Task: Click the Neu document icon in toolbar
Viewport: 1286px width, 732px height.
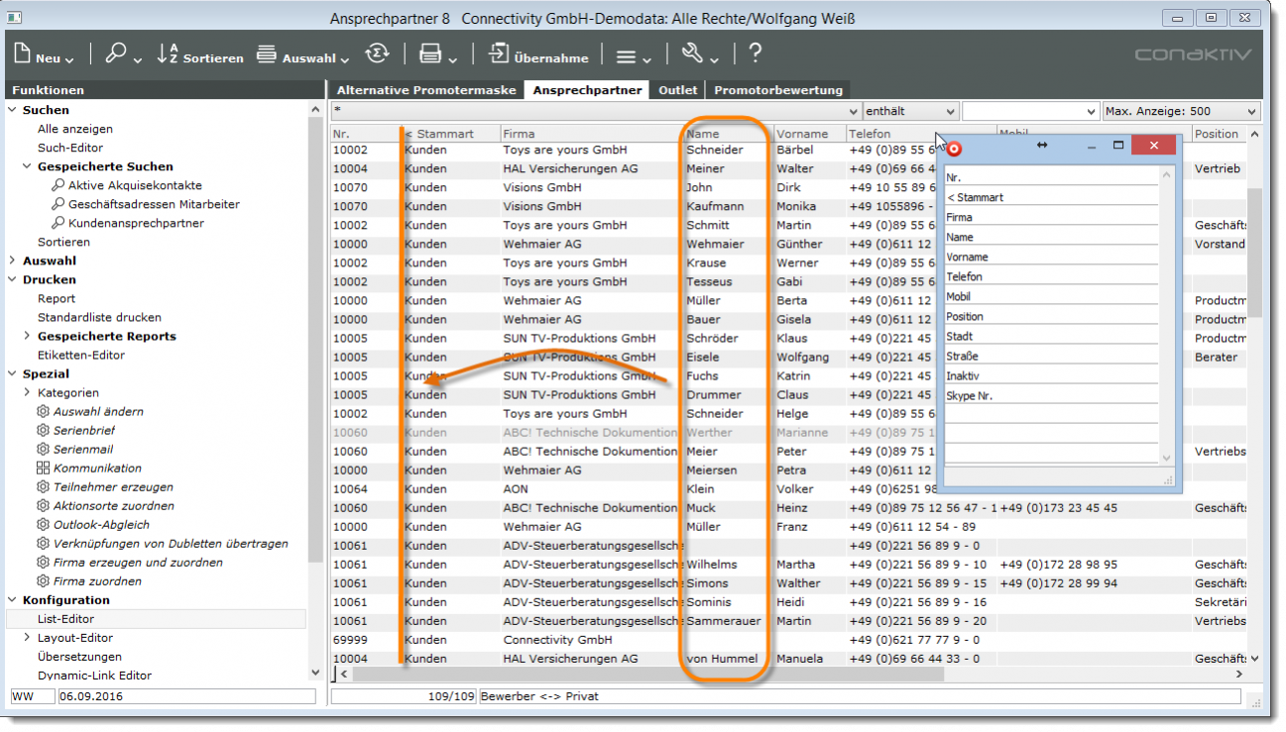Action: [x=24, y=55]
